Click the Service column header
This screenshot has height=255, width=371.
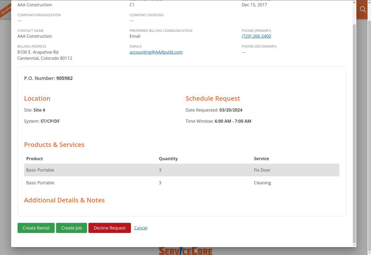coord(261,159)
